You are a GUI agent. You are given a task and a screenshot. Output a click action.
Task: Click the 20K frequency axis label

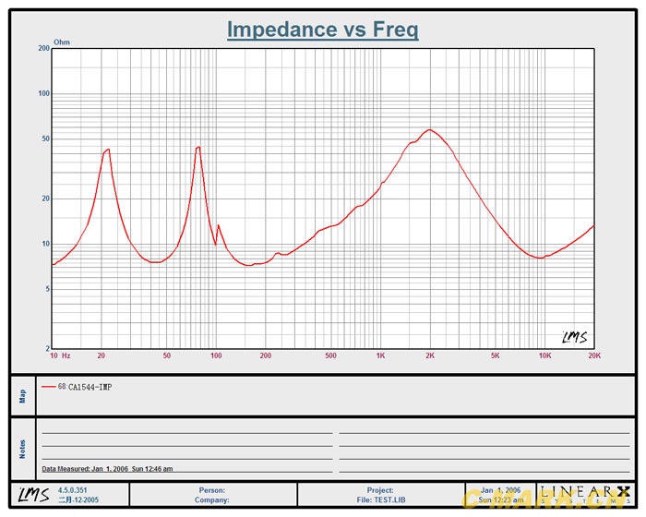pos(593,355)
